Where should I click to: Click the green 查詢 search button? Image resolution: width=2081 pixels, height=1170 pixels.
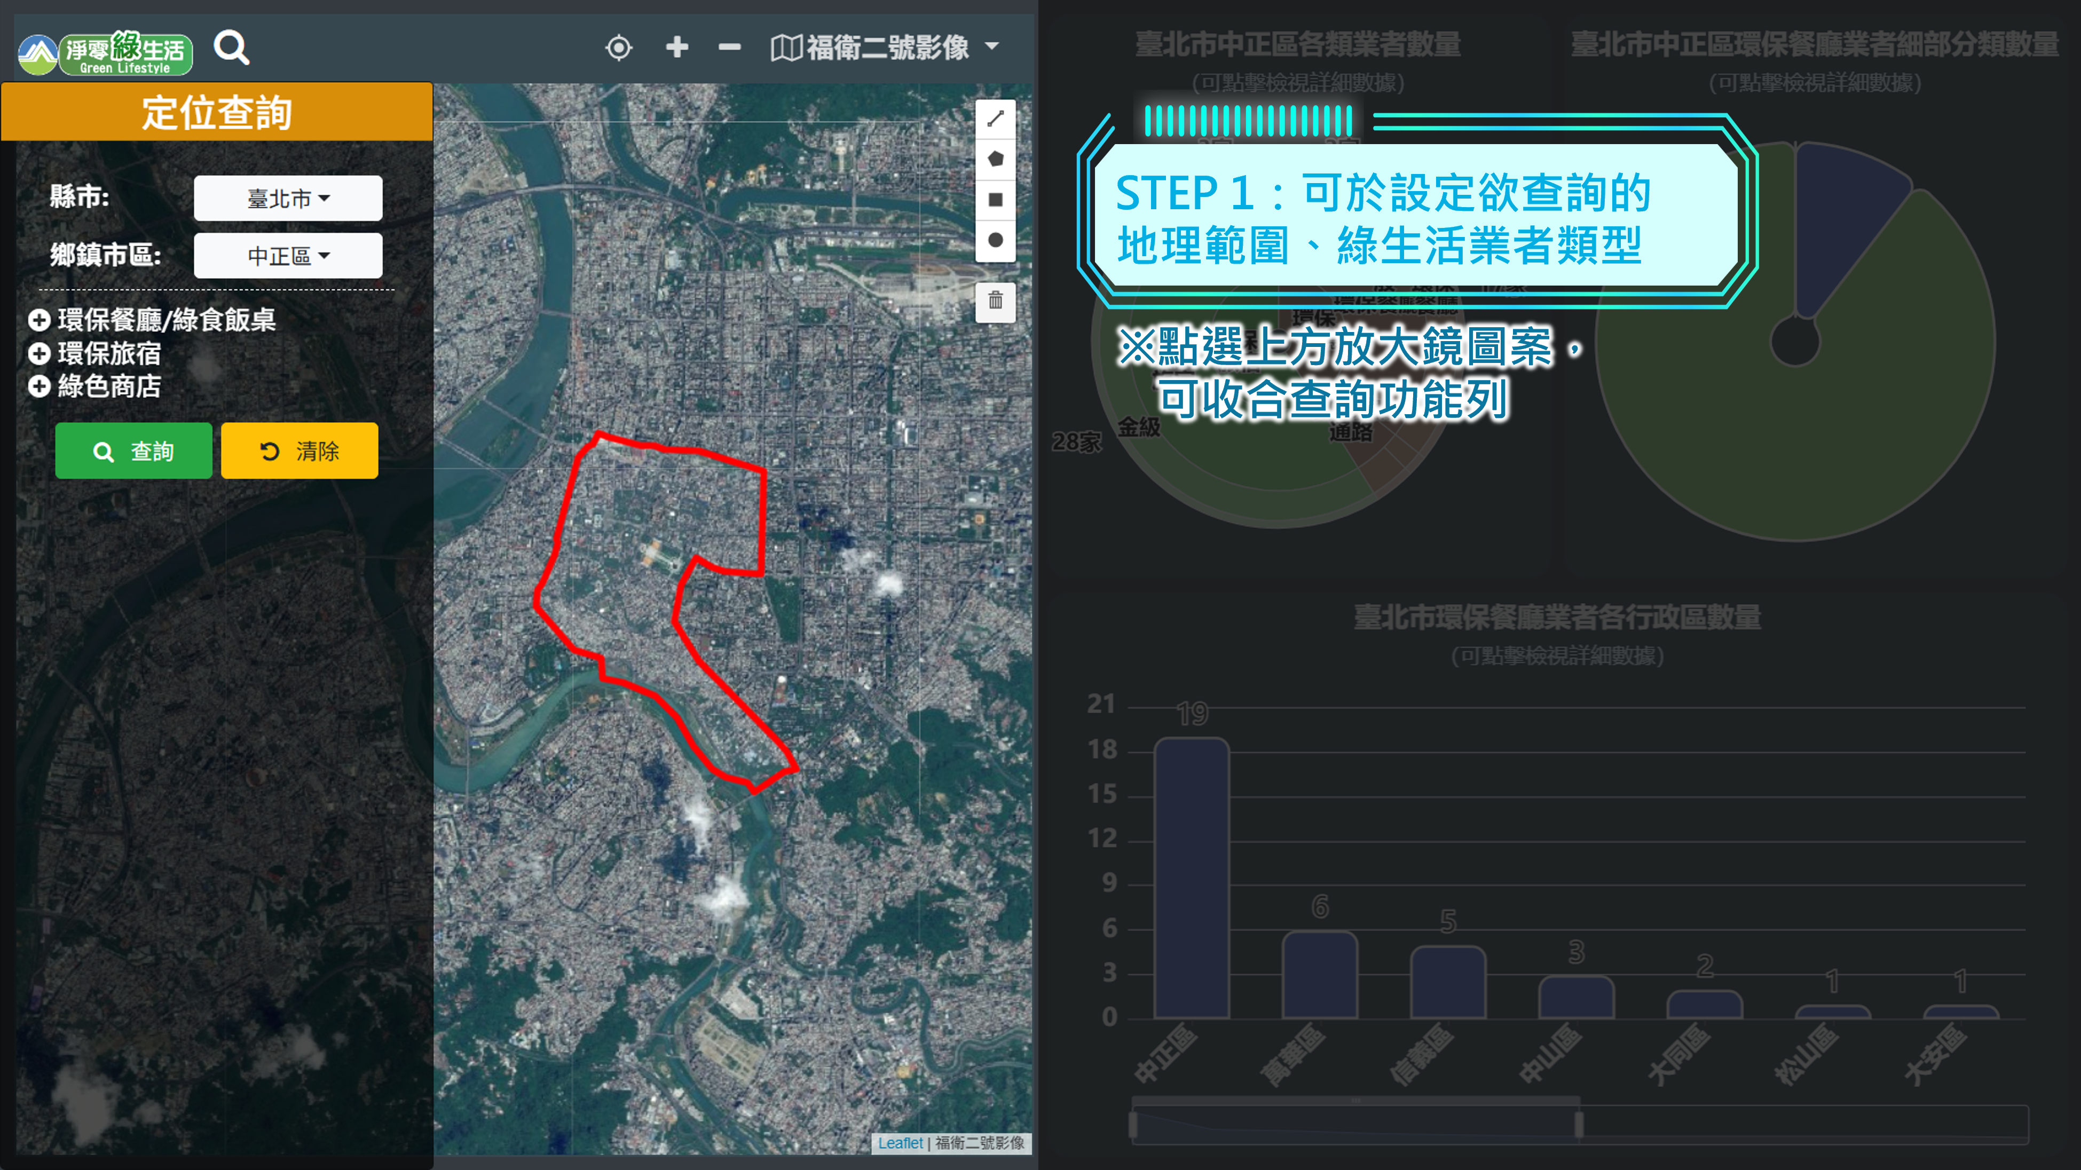133,450
